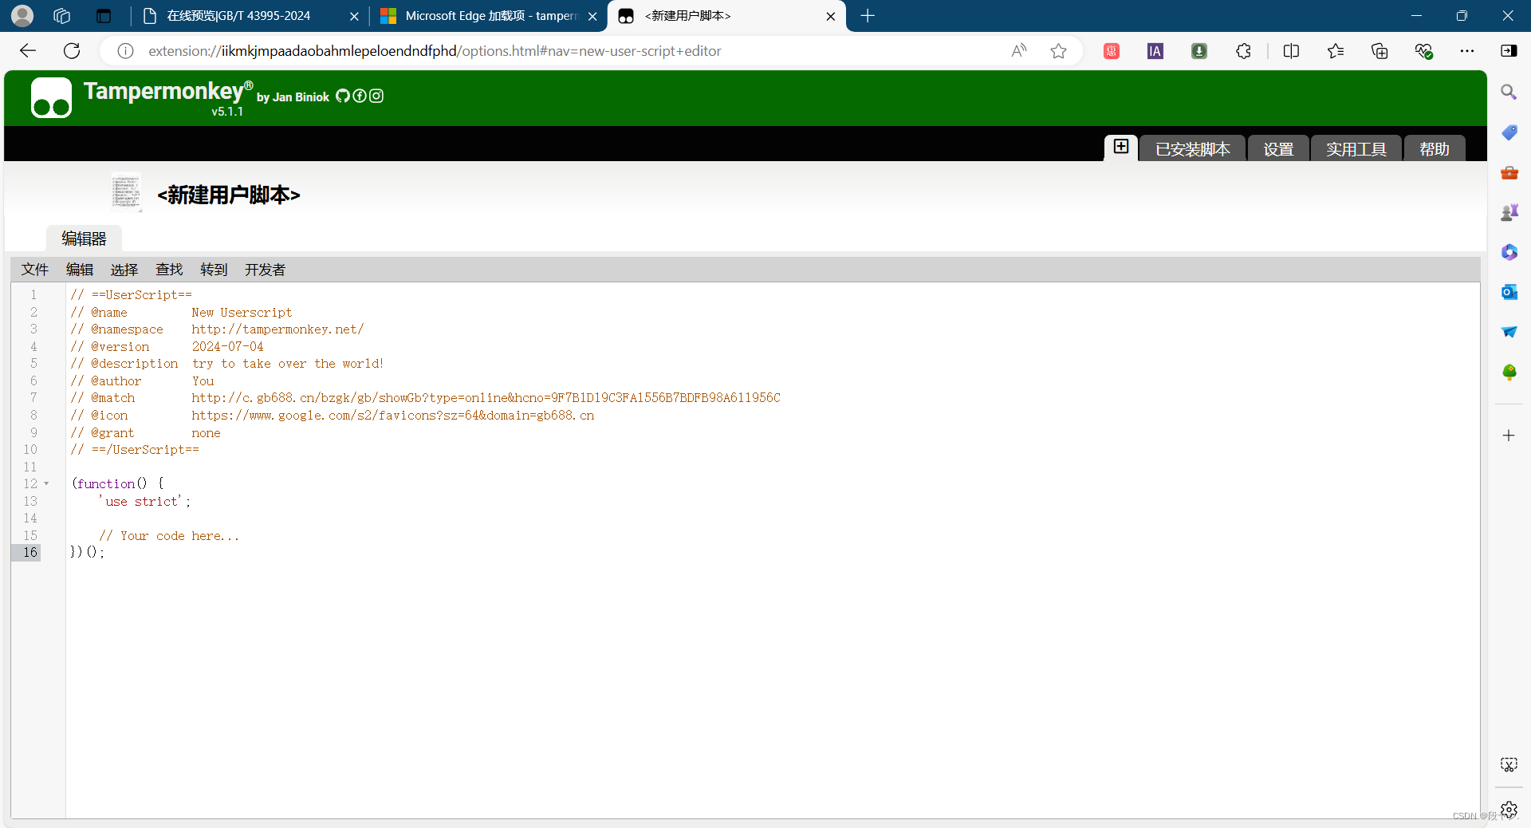This screenshot has height=828, width=1531.
Task: Open the Facebook icon in Tampermonkey header
Action: tap(360, 96)
